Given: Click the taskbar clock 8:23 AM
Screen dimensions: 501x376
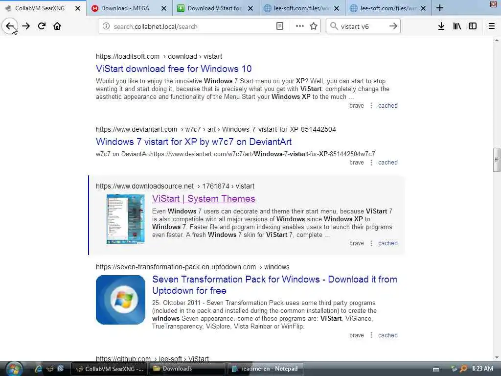Looking at the screenshot, I should [x=483, y=369].
